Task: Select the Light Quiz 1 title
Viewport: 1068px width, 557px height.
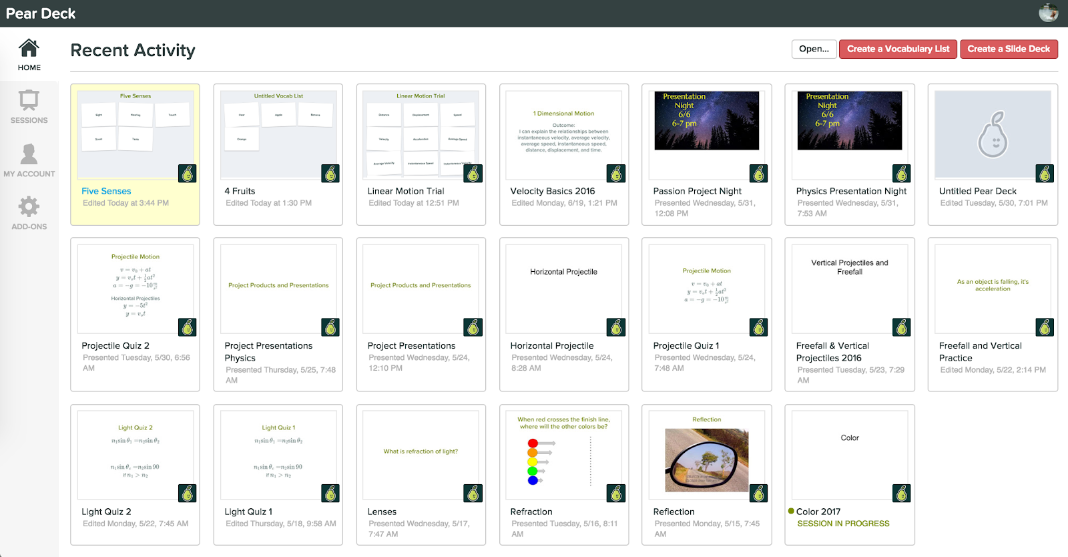Action: tap(248, 512)
